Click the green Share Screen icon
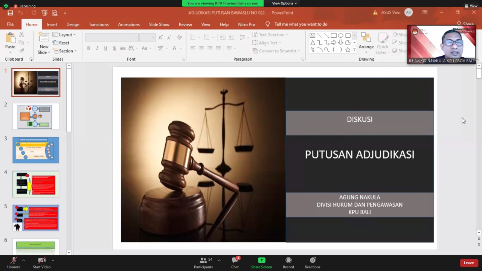The height and width of the screenshot is (271, 482). coord(261,260)
